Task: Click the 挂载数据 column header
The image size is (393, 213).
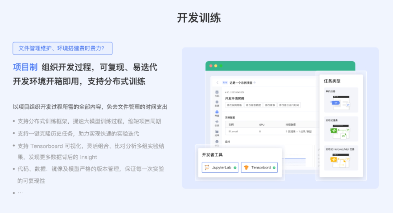Action: pos(290,124)
